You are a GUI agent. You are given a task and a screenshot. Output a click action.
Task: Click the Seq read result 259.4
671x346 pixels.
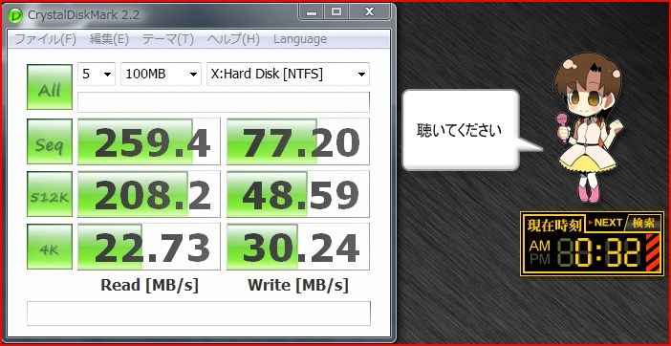(149, 141)
